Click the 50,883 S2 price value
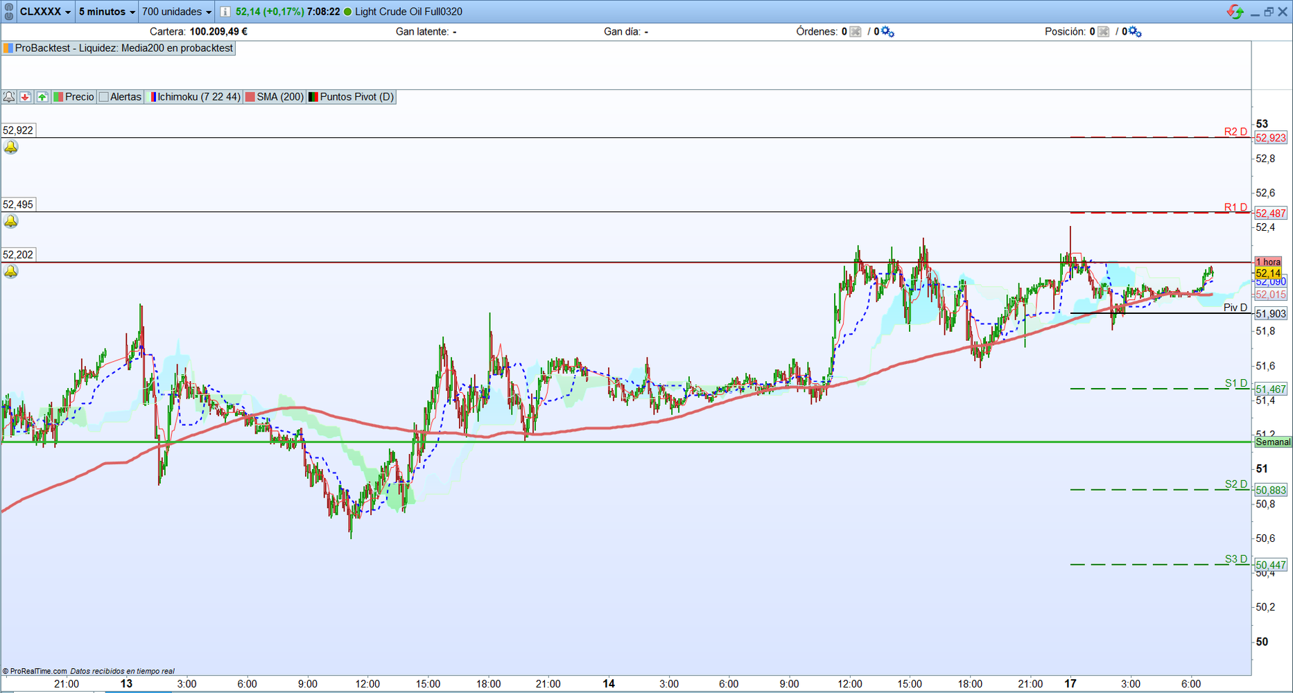The width and height of the screenshot is (1293, 693). (1271, 490)
